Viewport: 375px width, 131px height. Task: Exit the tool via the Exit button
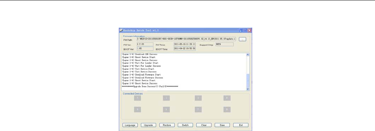coord(241,125)
